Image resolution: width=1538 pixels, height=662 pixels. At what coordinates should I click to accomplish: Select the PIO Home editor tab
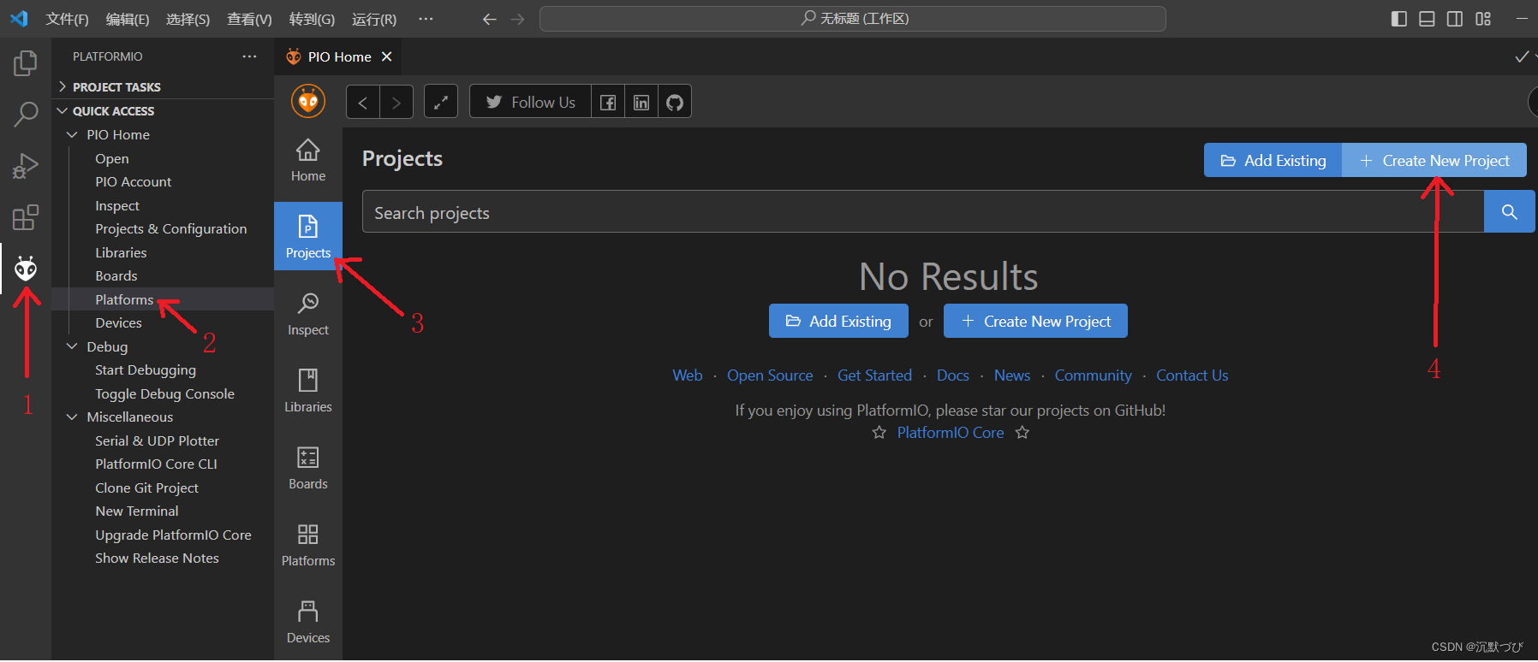339,56
